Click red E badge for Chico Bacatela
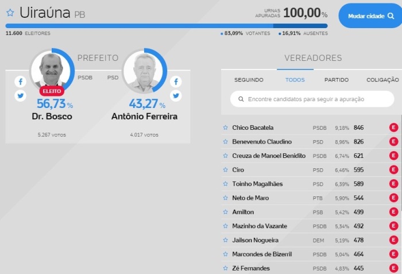 point(393,128)
